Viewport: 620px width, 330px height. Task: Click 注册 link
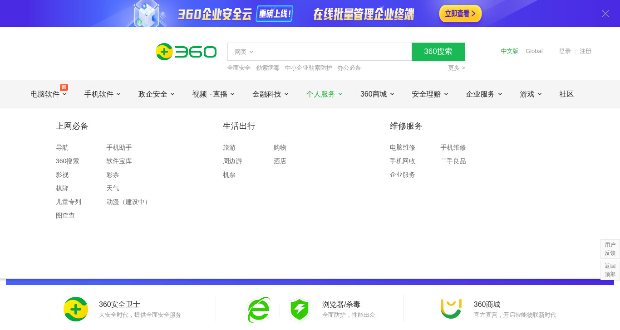[585, 51]
